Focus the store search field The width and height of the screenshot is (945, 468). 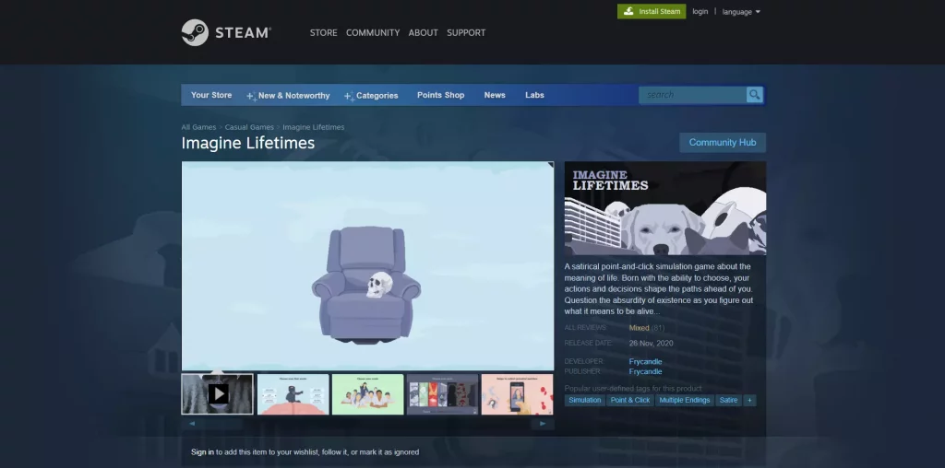pos(693,95)
